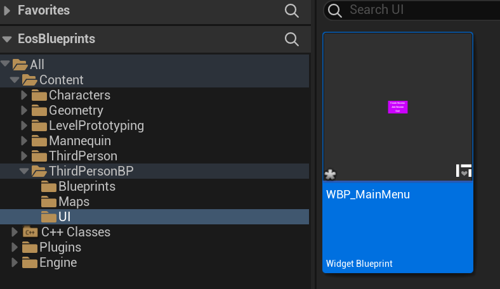The image size is (500, 289).
Task: Click the C++ Classes folder icon
Action: pyautogui.click(x=30, y=232)
